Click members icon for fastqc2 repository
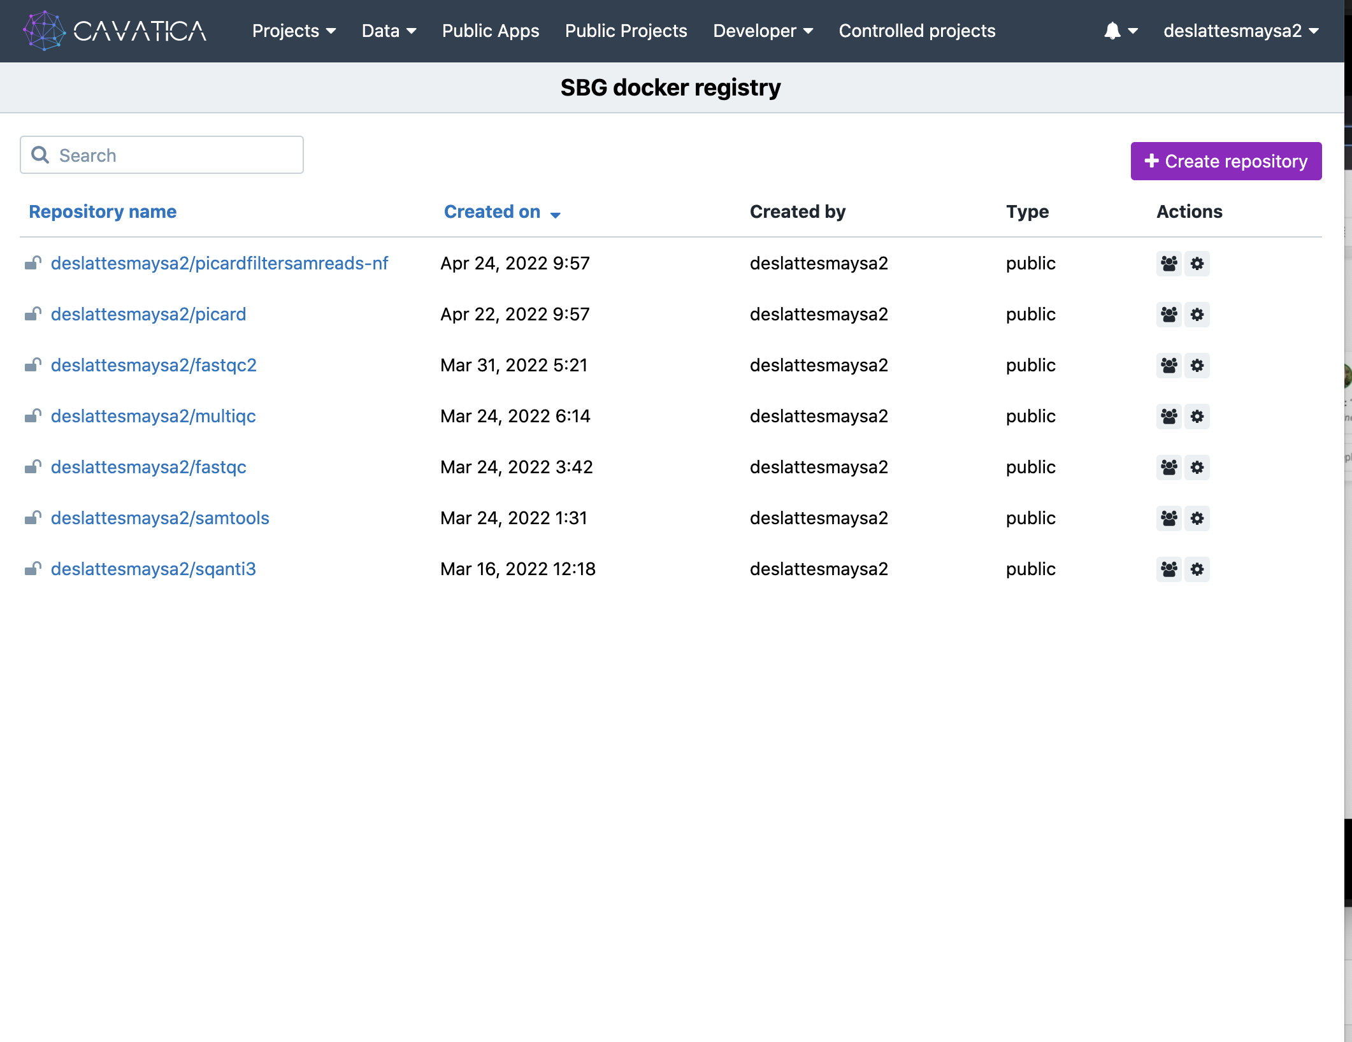This screenshot has width=1352, height=1042. (x=1169, y=365)
